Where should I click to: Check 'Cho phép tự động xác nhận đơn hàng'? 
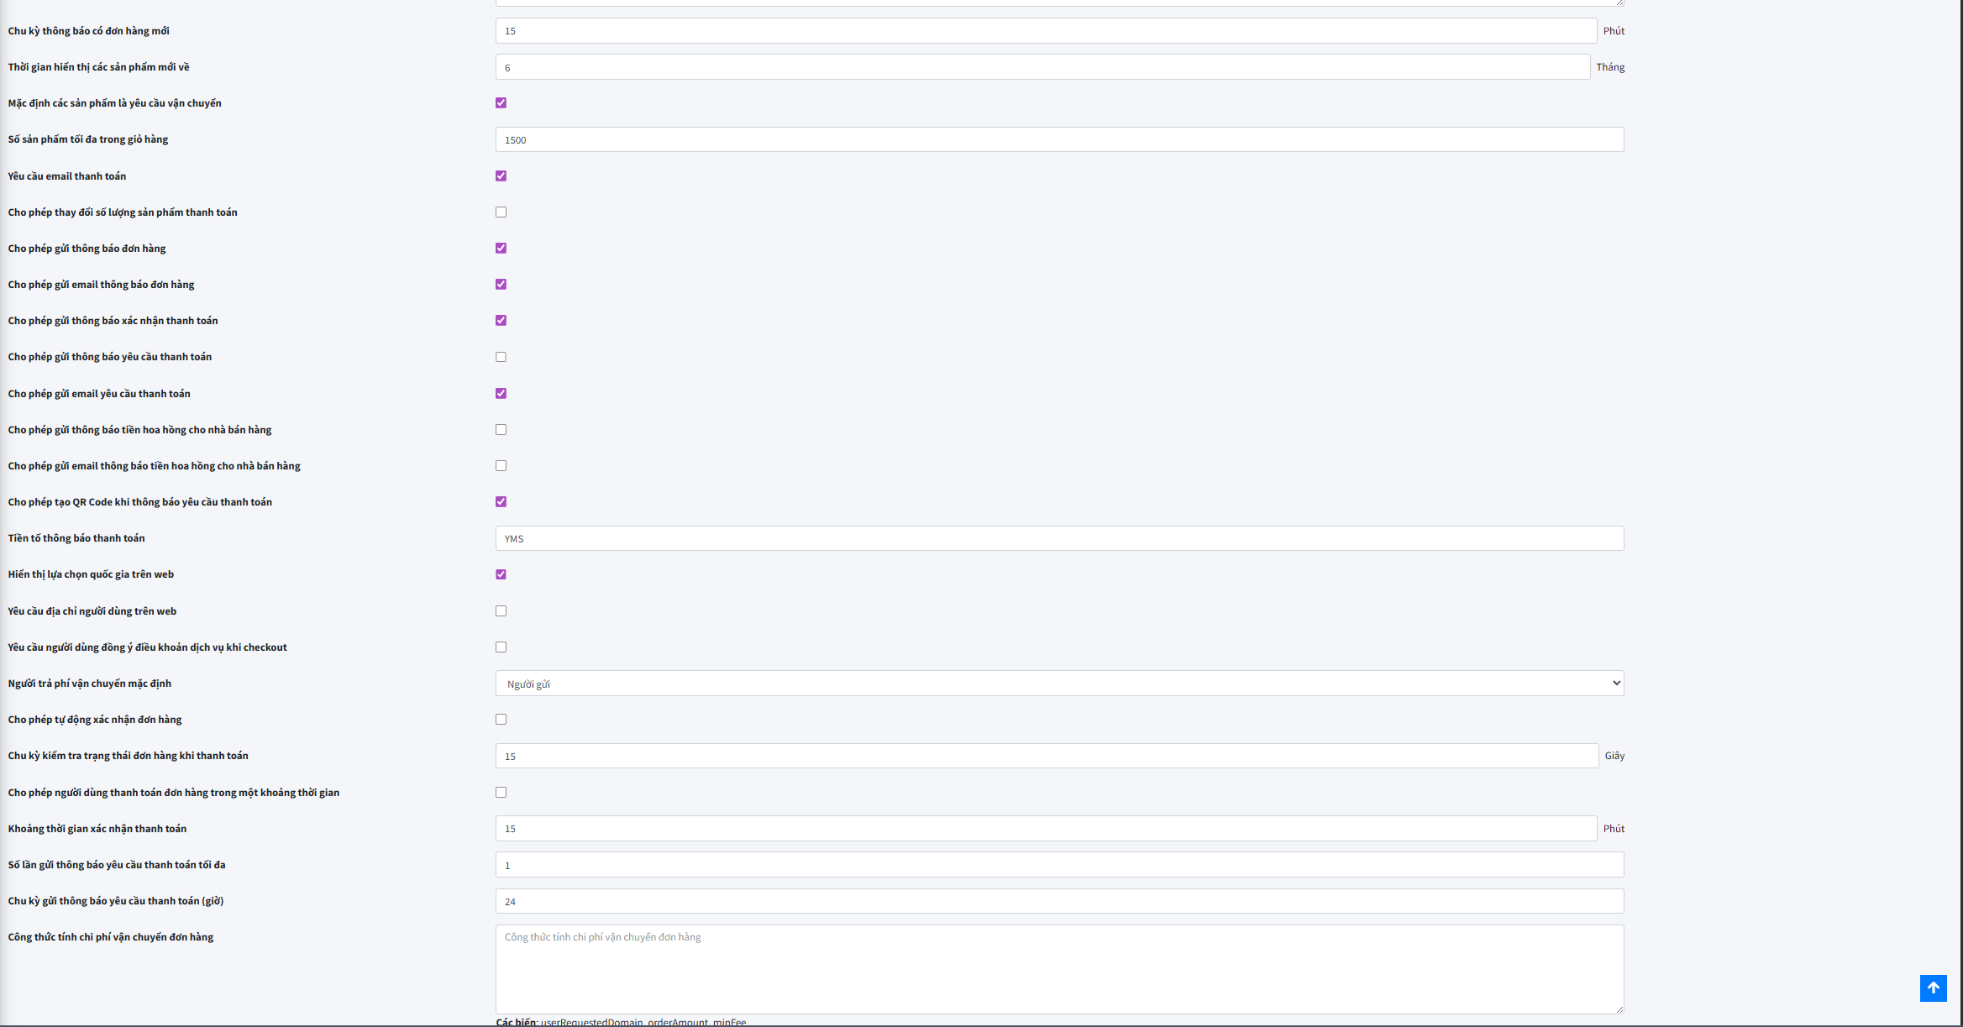point(501,720)
